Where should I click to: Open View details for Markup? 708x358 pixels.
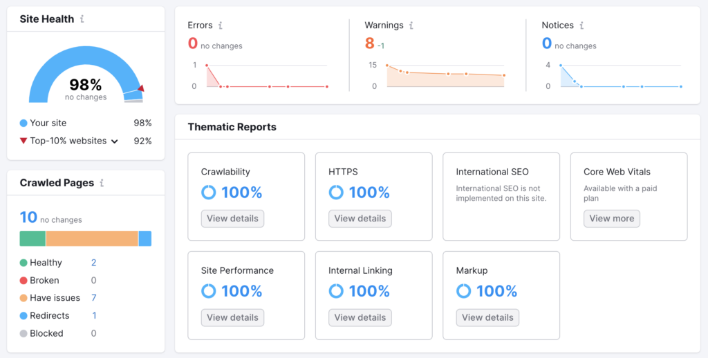coord(487,317)
